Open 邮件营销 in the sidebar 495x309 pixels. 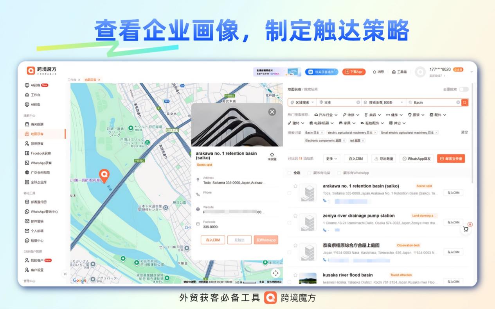[34, 221]
